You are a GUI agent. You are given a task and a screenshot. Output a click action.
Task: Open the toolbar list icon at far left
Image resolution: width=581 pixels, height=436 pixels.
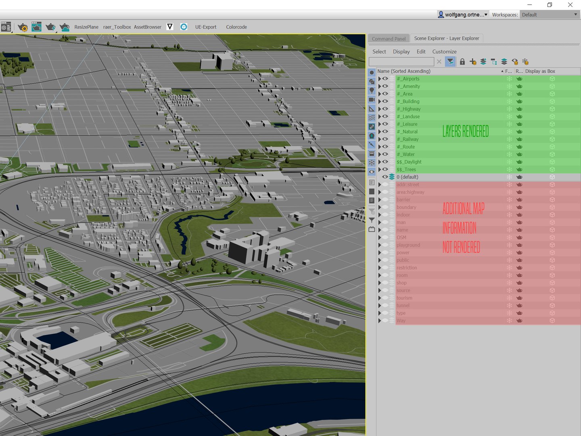click(x=6, y=27)
